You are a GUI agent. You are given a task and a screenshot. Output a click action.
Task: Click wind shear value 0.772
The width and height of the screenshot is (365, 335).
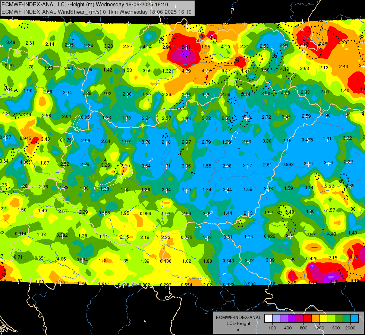point(186,237)
